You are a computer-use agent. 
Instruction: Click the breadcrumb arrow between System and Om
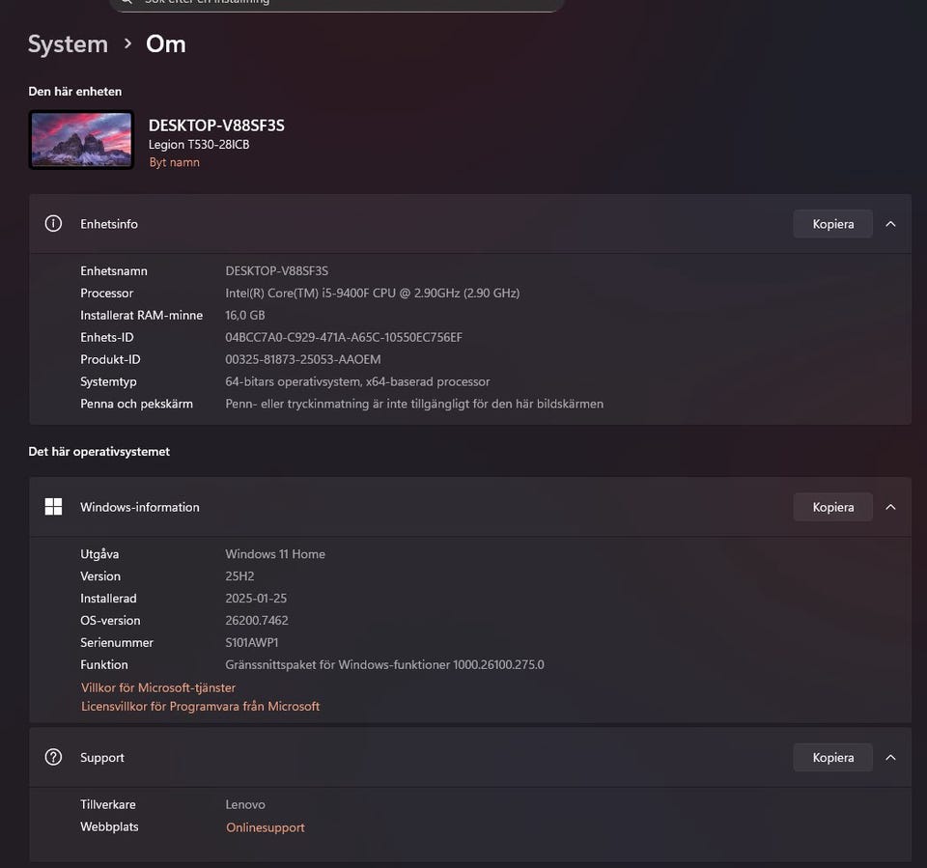(x=127, y=43)
